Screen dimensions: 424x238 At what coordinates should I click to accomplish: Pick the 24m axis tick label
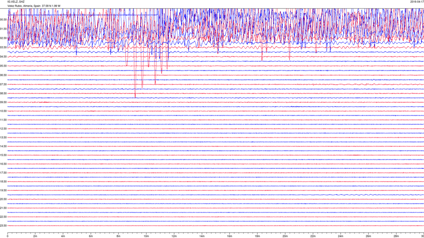point(341,236)
